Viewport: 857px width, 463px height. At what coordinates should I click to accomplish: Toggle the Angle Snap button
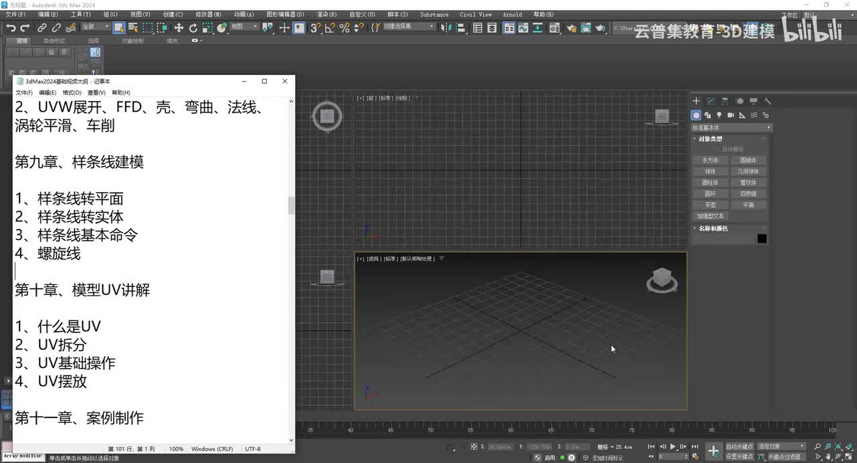[329, 27]
